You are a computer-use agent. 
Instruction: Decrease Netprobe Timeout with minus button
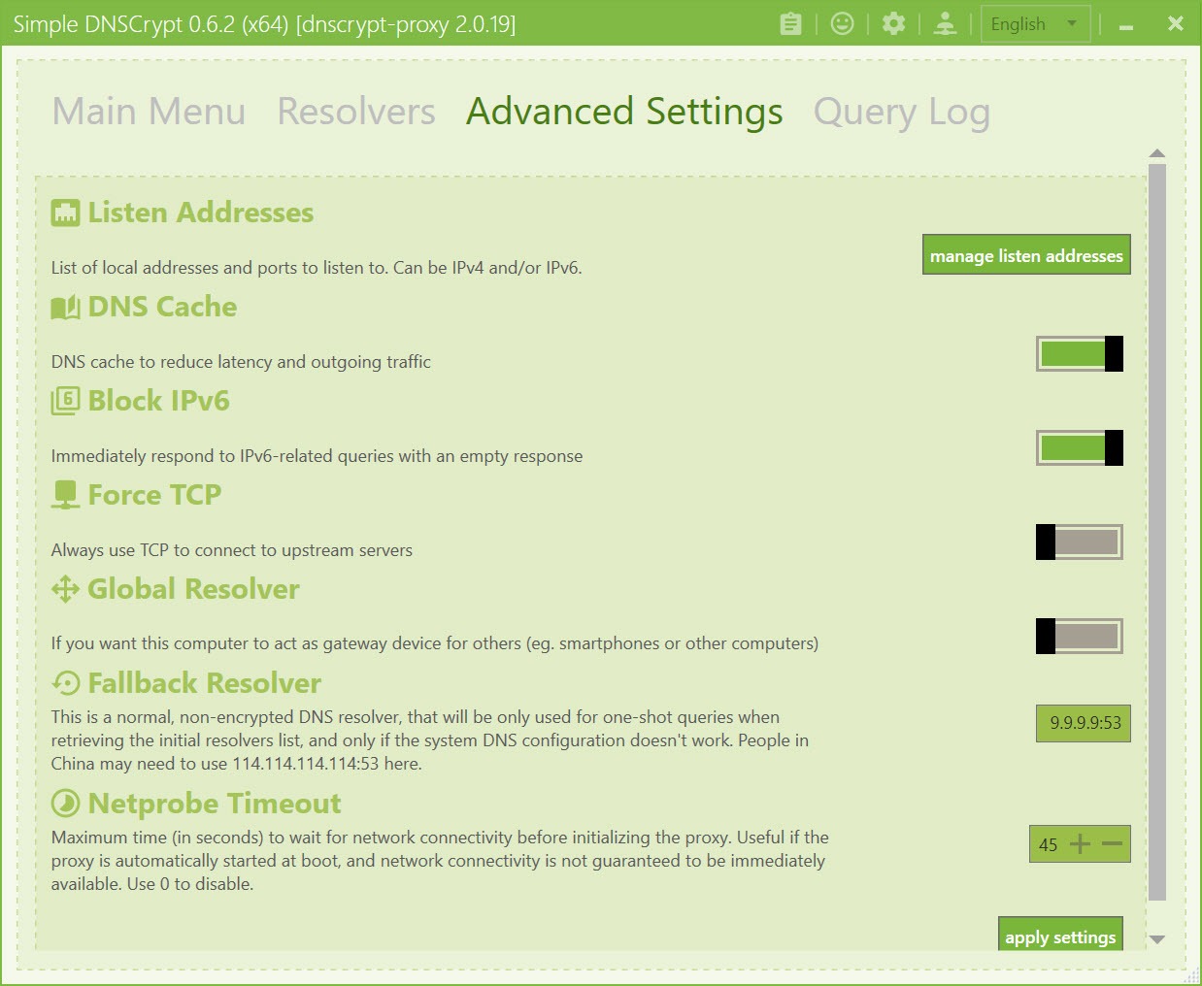click(x=1113, y=844)
